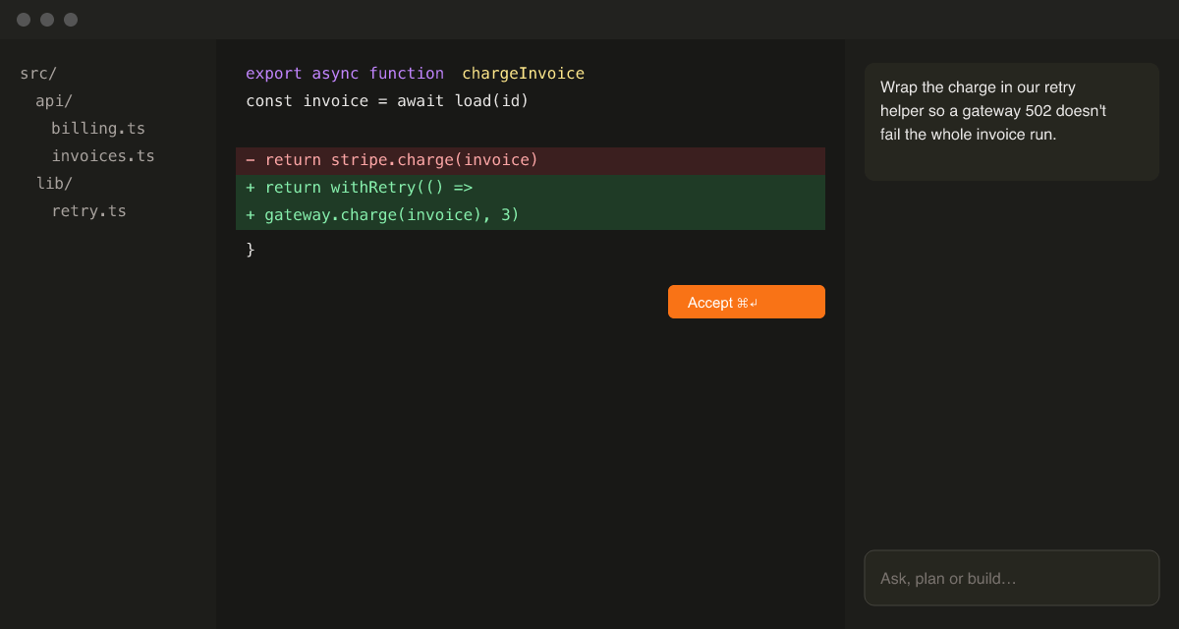This screenshot has width=1179, height=629.
Task: Click the added line "gateway.charge(invoice), 3)"
Action: (531, 215)
